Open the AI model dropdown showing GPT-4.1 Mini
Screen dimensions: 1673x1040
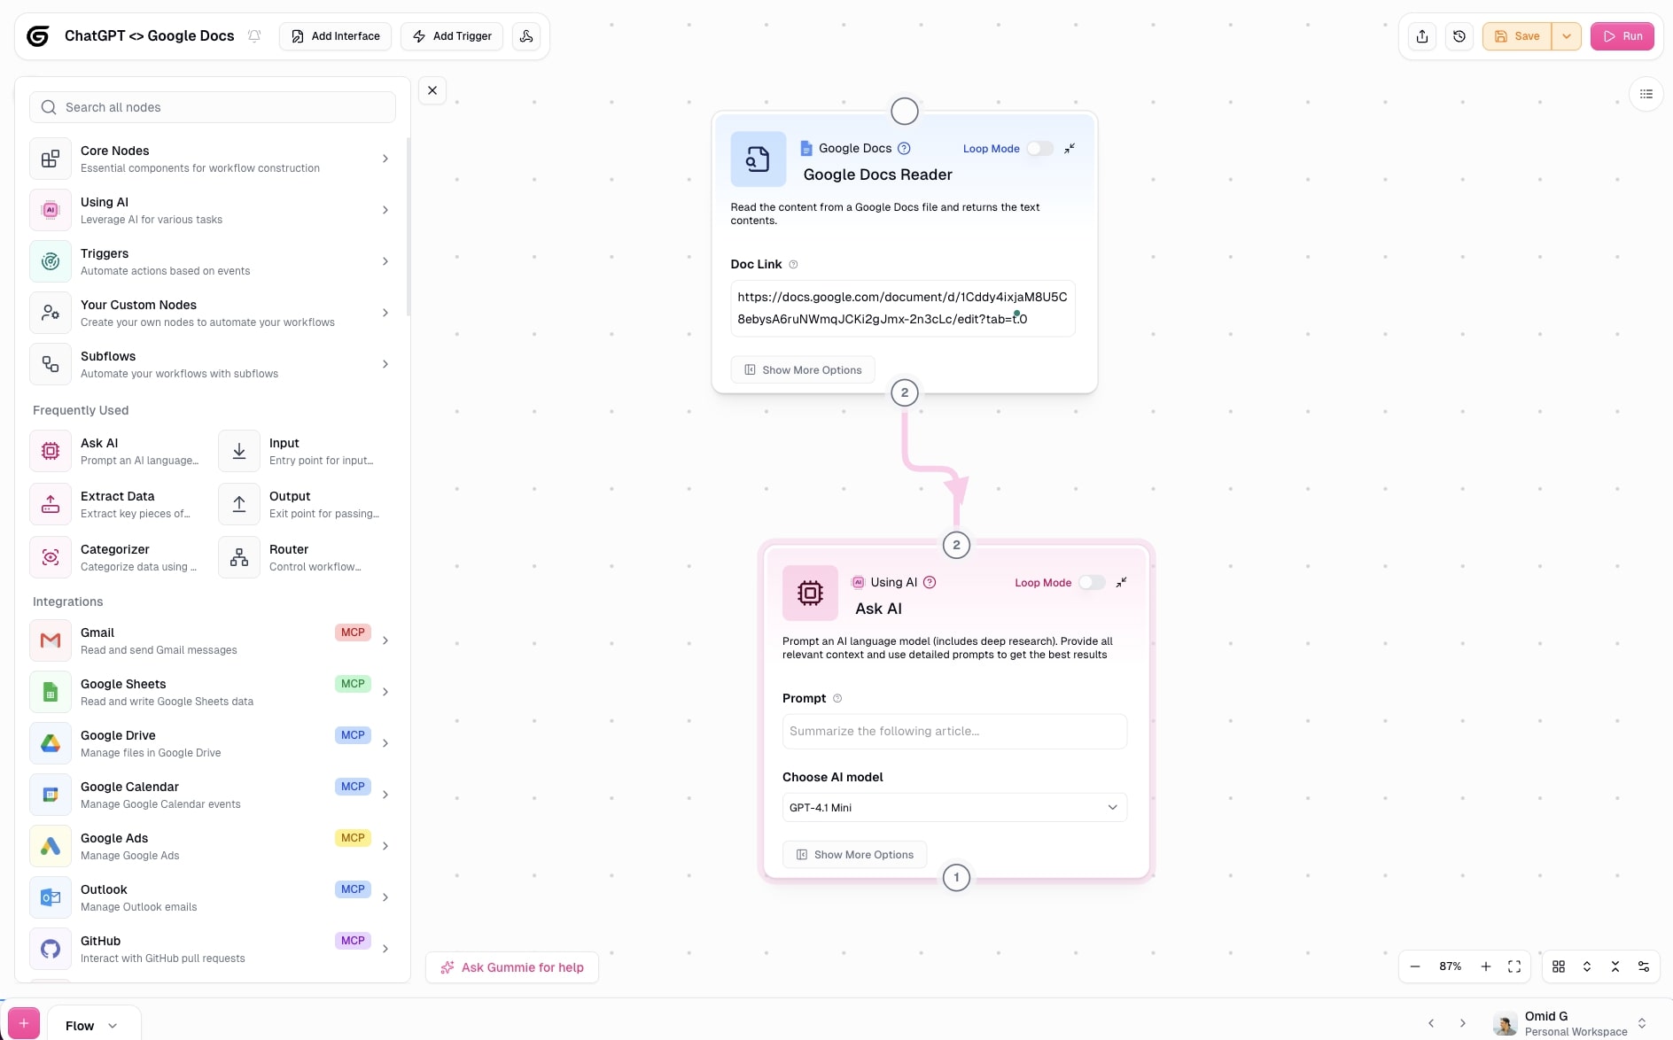pyautogui.click(x=953, y=807)
